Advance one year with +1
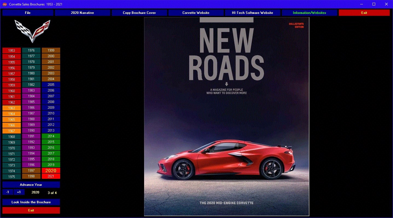The width and height of the screenshot is (393, 218). pos(19,192)
